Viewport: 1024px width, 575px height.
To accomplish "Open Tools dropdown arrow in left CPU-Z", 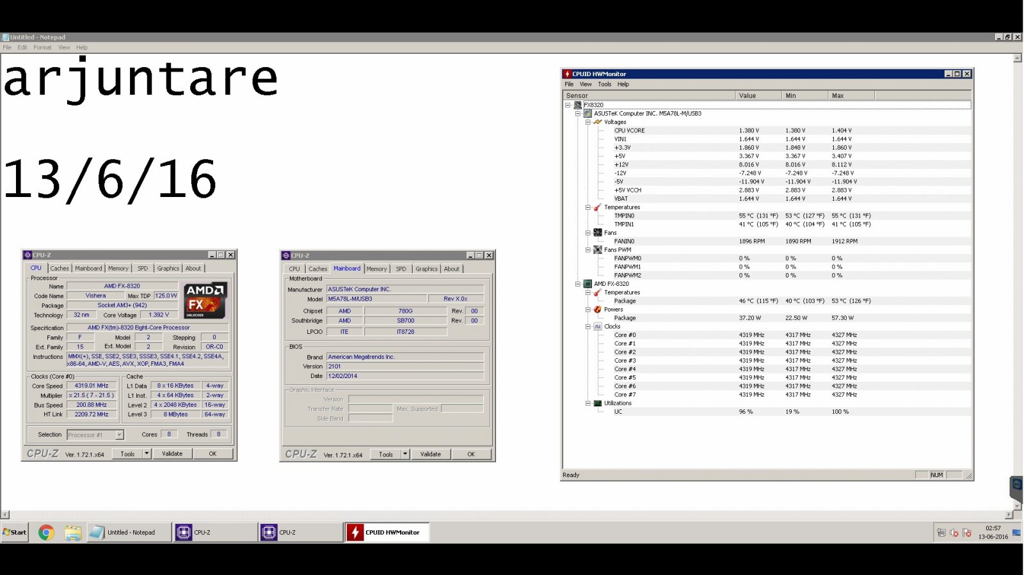I will tap(147, 454).
